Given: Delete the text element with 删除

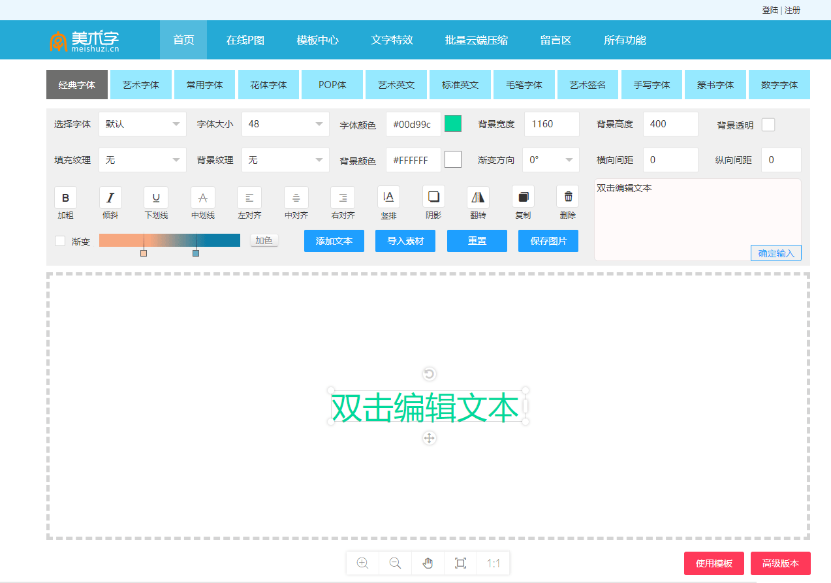Looking at the screenshot, I should (x=567, y=198).
